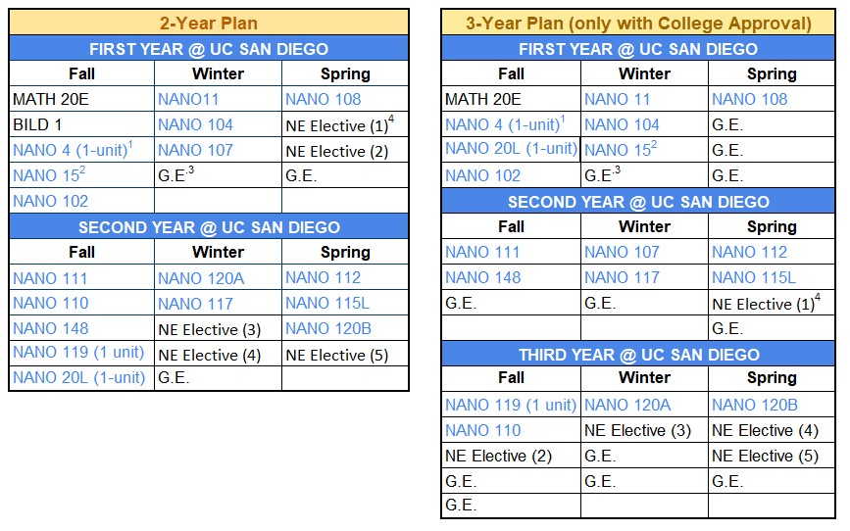Viewport: 850px width, 531px height.
Task: Click the NANO 120A link under 3-Year Plan
Action: tap(627, 405)
